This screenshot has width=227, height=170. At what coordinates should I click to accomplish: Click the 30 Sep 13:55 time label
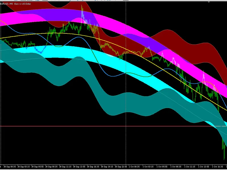click(79, 167)
